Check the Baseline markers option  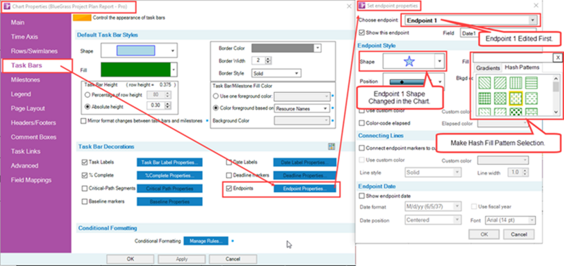85,201
